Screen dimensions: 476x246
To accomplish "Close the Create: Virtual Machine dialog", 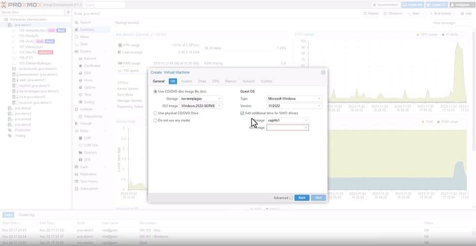I will tap(323, 72).
